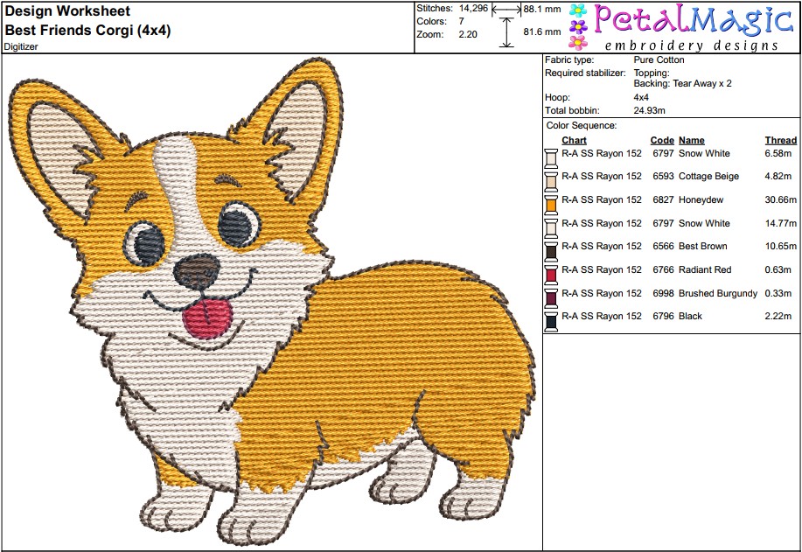
Task: Click the 'Topping:' stabilizer text
Action: tap(652, 73)
